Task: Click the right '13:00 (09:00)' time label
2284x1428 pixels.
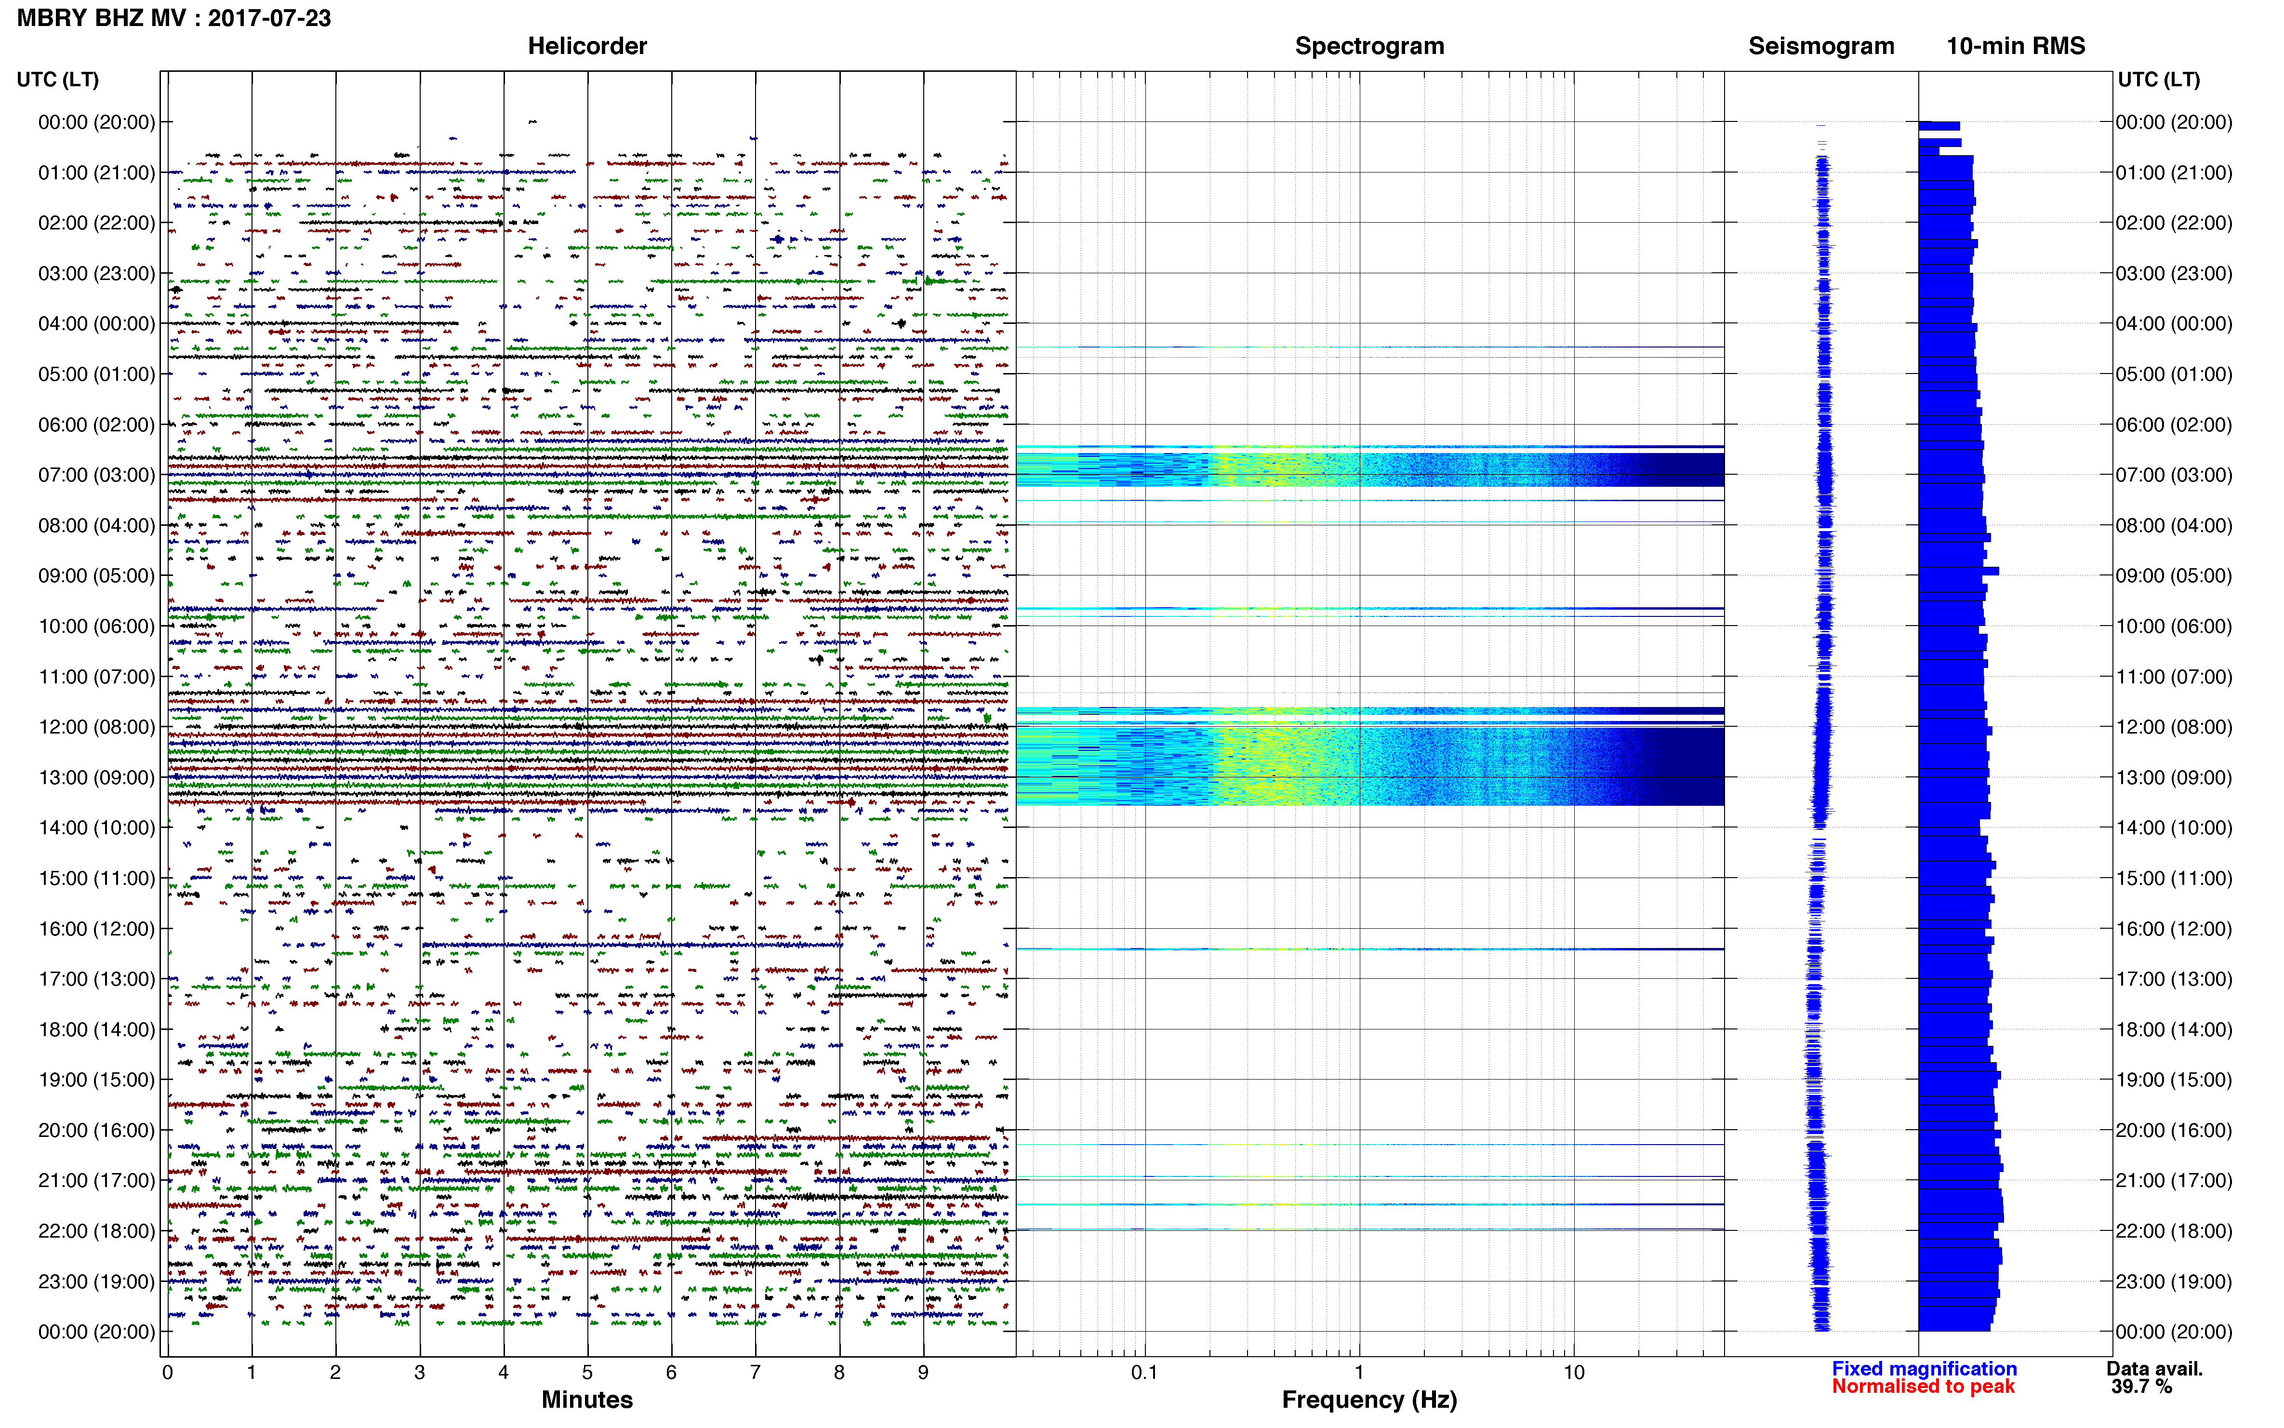Action: point(2174,777)
